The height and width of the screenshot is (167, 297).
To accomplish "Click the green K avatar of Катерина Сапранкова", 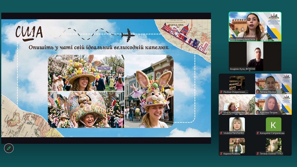I will pyautogui.click(x=273, y=124).
